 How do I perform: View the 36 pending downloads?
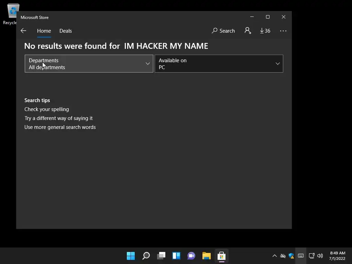265,31
